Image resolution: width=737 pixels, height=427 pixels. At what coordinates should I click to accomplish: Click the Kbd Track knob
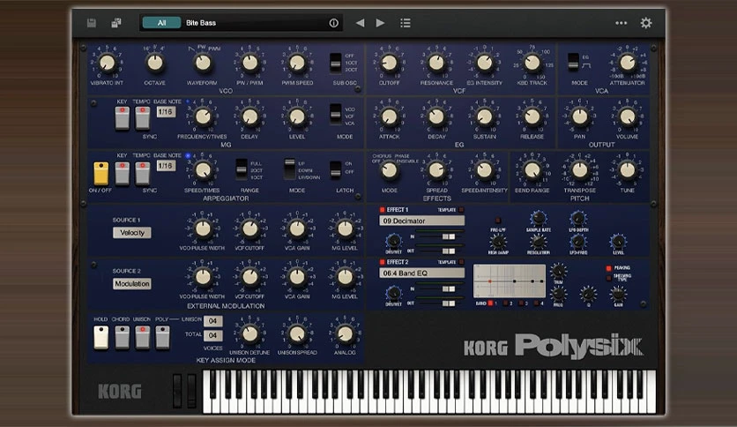click(x=532, y=63)
